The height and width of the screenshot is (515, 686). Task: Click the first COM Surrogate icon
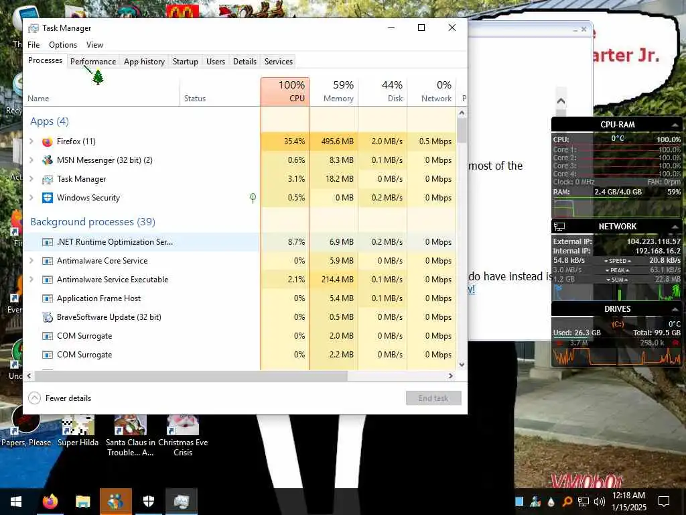click(48, 337)
